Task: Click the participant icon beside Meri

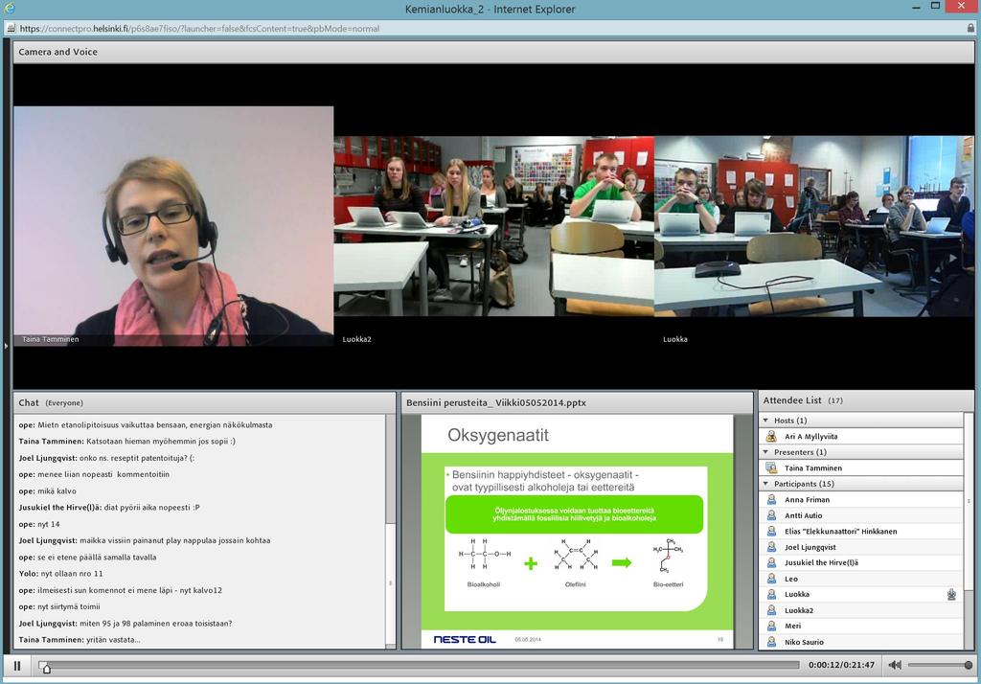Action: 771,626
